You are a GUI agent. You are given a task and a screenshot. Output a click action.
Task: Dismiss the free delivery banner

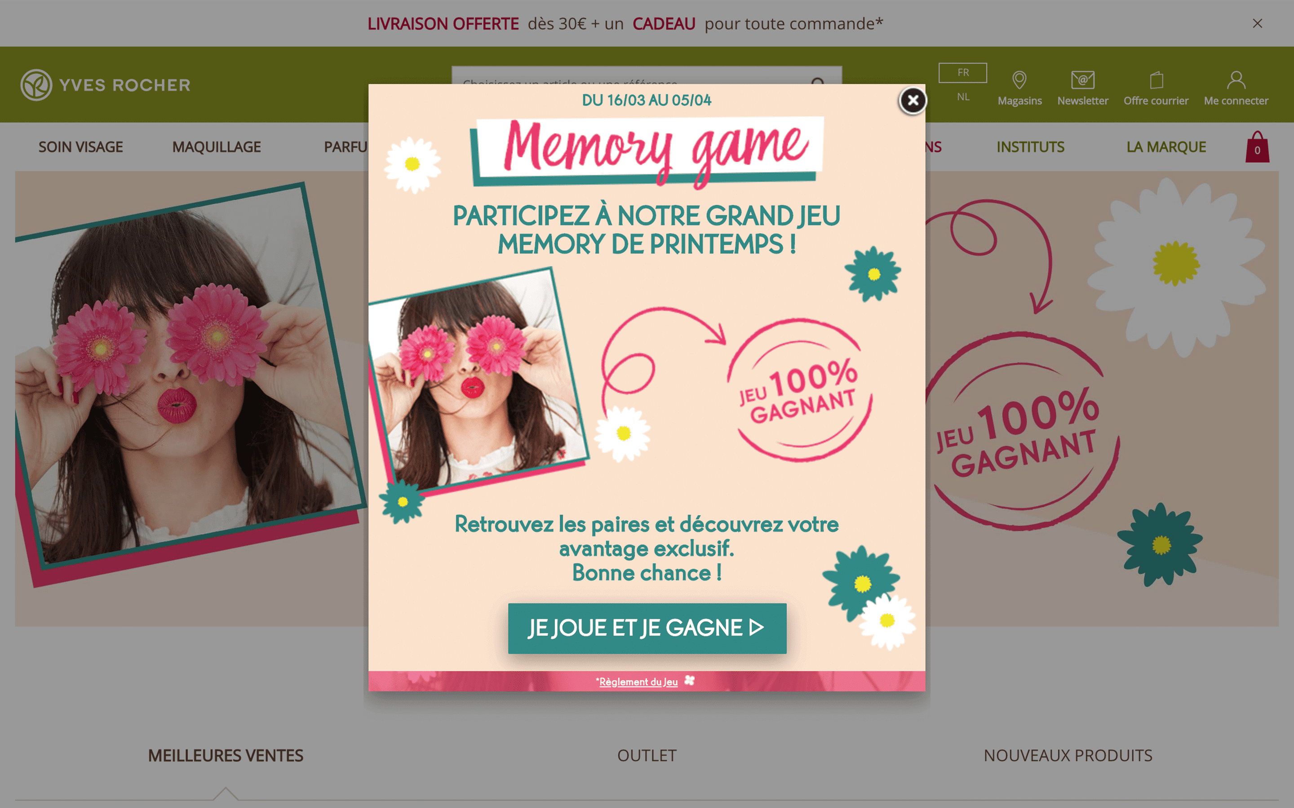coord(1257,23)
